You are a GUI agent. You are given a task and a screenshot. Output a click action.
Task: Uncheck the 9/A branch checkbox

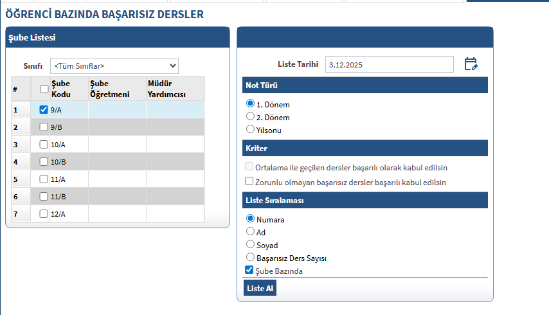coord(44,109)
